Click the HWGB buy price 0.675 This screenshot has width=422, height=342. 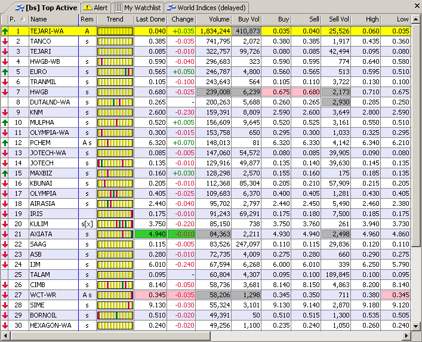pos(276,92)
